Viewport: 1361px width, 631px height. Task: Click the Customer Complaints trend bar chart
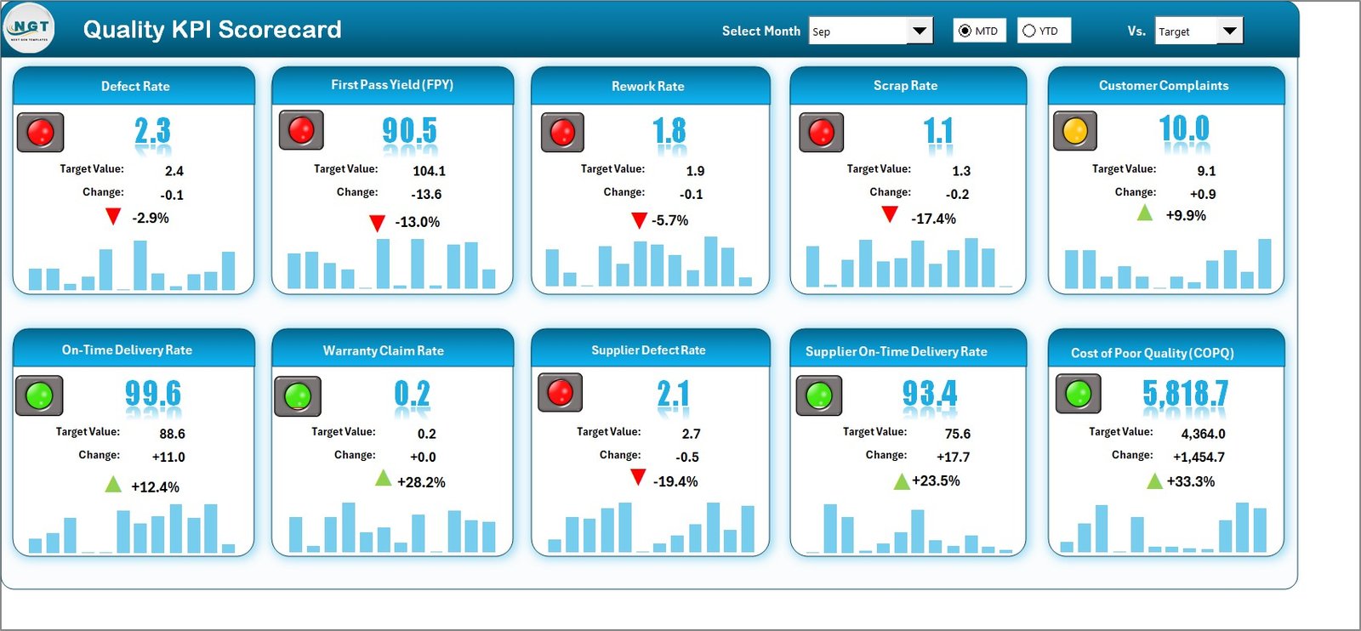click(1167, 265)
